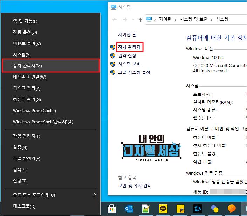Expand 종료 또는 로그아웃(U) submenu arrow
Screen dimensions: 247x216
pyautogui.click(x=95, y=195)
